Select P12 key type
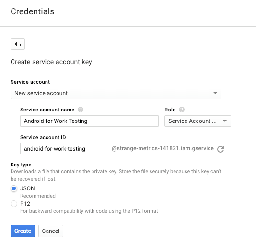 pyautogui.click(x=14, y=204)
